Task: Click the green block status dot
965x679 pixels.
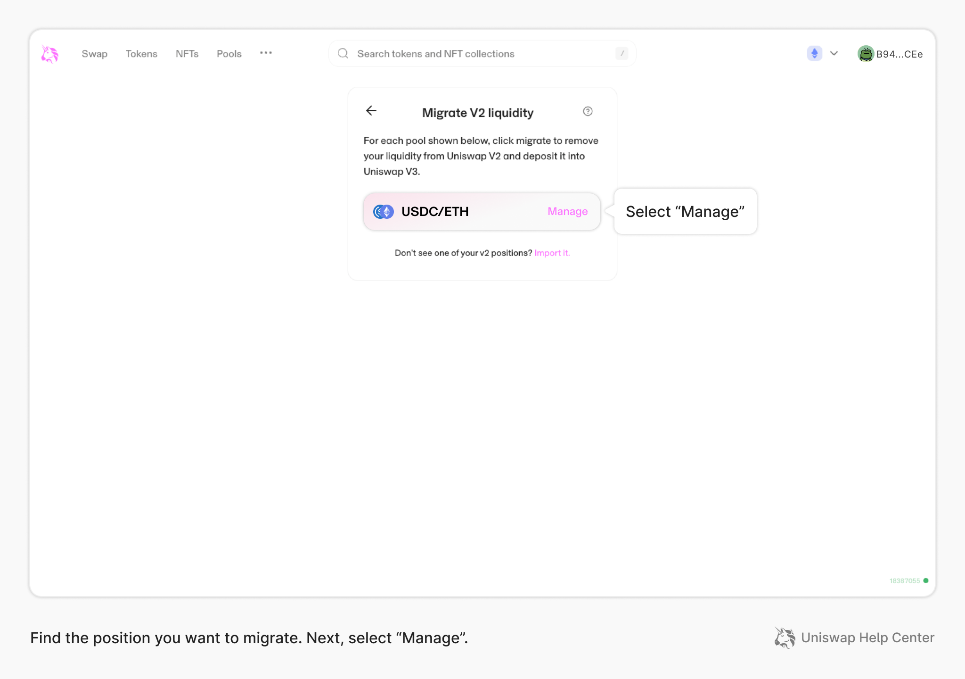Action: pyautogui.click(x=924, y=581)
